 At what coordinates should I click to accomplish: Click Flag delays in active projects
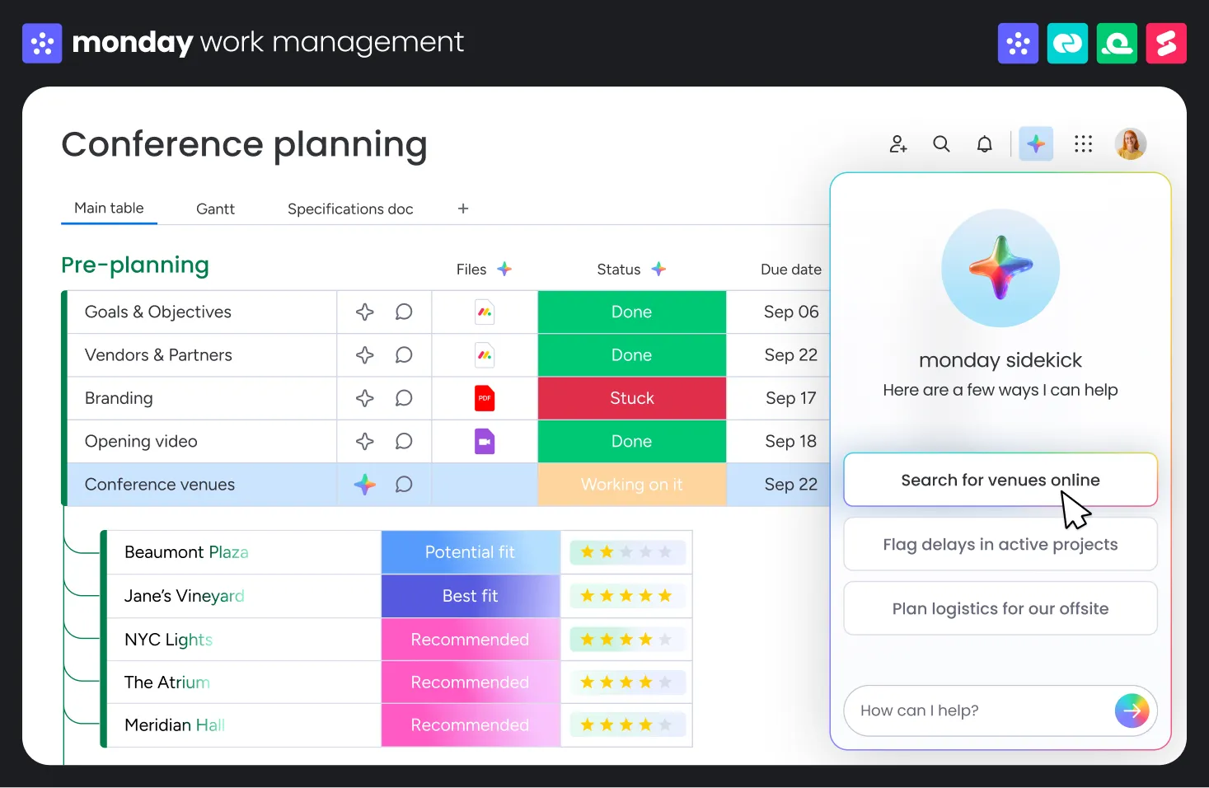[x=1000, y=544]
